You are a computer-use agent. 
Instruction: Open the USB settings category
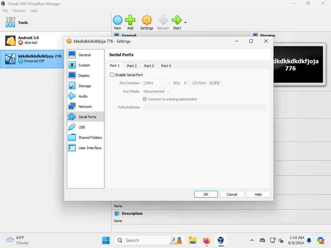coord(85,127)
